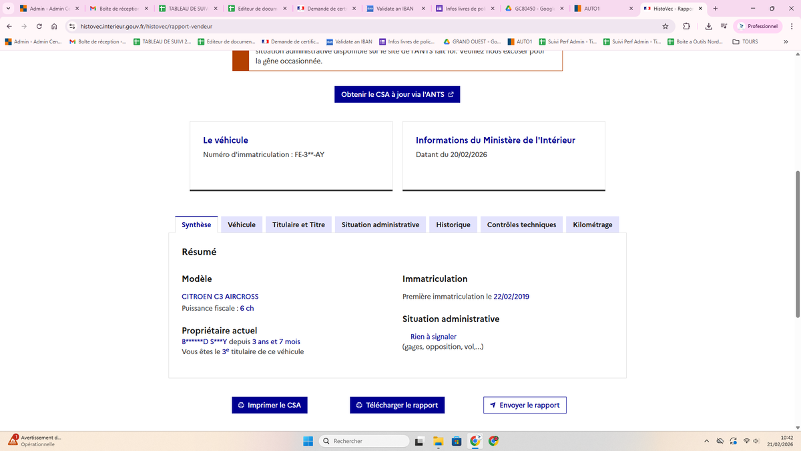Open the Kilométrage tab
Image resolution: width=801 pixels, height=451 pixels.
[593, 224]
